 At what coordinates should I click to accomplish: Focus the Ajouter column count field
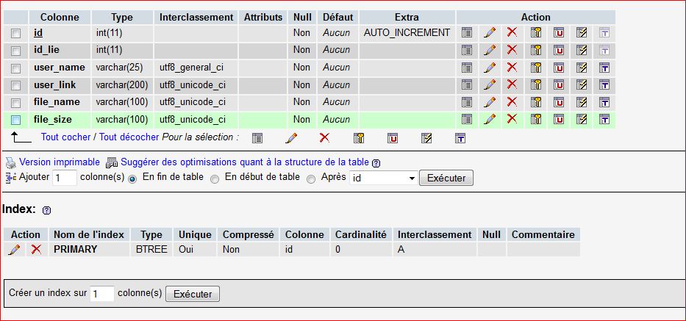[x=64, y=178]
